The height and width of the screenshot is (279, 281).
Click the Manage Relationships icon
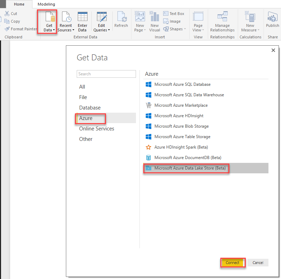point(222,17)
